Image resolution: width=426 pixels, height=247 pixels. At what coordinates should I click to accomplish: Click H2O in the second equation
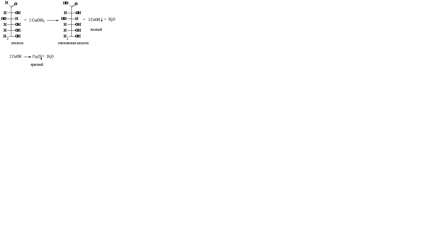click(x=50, y=57)
